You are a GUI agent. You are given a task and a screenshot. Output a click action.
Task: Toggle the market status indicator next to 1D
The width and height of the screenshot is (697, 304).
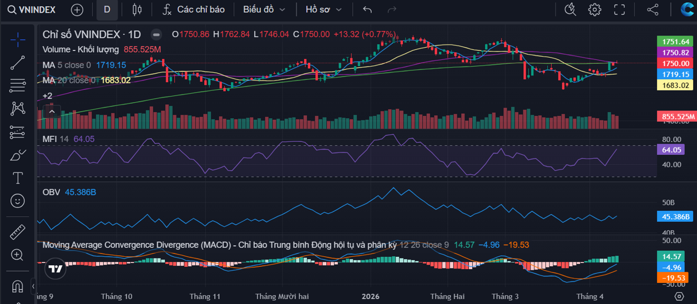pyautogui.click(x=156, y=34)
